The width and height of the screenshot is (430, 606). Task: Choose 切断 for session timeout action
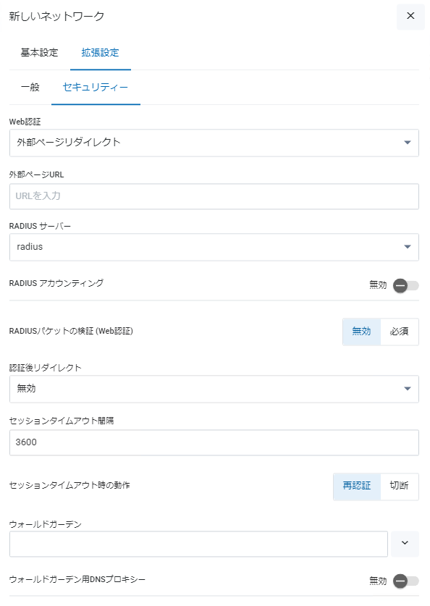(400, 487)
